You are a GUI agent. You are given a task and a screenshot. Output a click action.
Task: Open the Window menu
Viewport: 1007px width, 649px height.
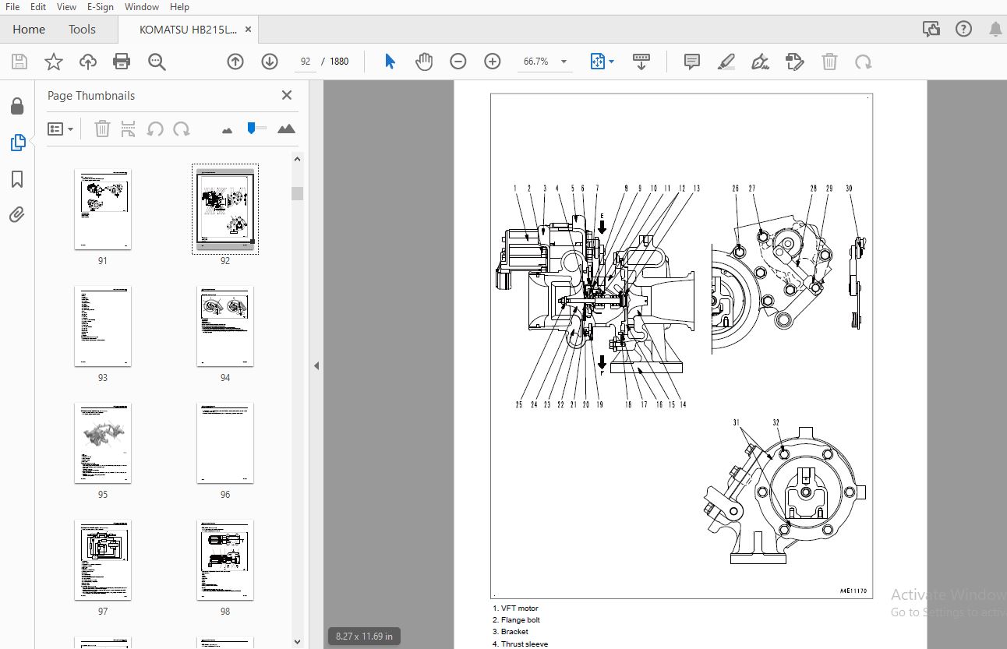[141, 6]
